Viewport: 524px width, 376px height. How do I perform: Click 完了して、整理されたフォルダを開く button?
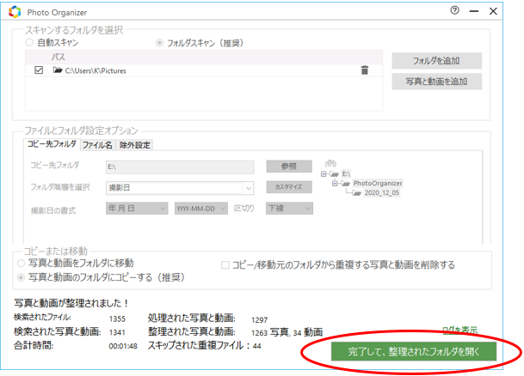414,351
